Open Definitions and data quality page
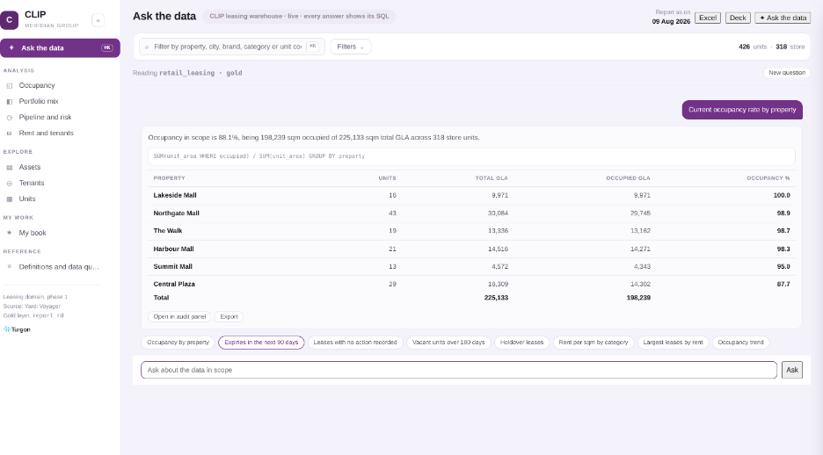The image size is (823, 455). [x=59, y=267]
